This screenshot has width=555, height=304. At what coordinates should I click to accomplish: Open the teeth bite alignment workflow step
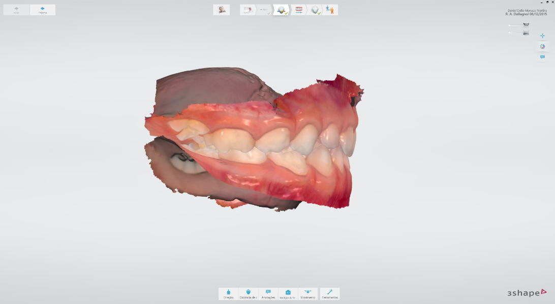299,10
